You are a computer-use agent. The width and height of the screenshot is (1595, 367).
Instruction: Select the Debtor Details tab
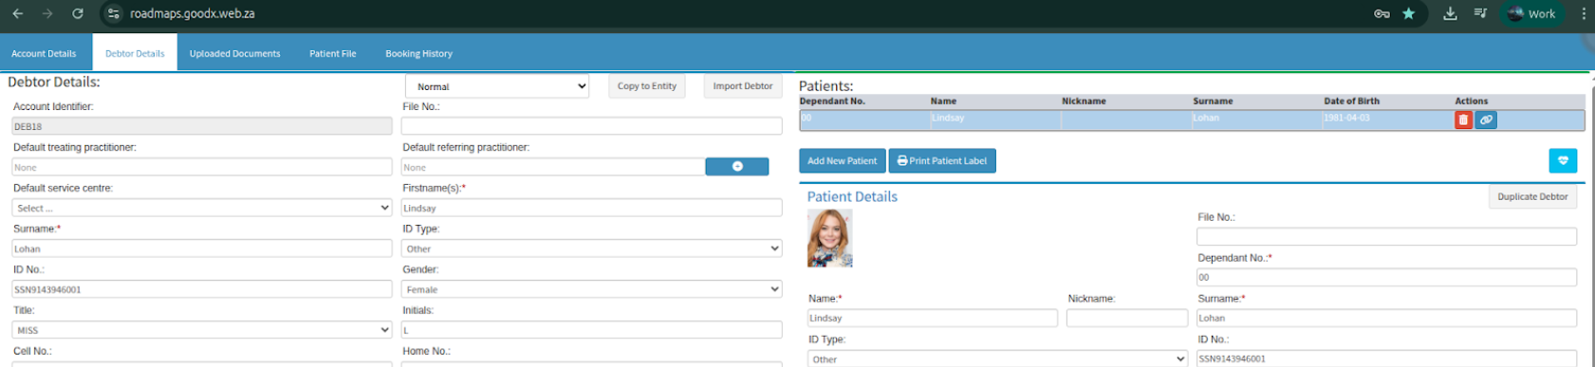point(135,53)
